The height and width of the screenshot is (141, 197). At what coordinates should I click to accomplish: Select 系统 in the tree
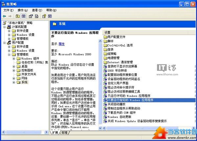pyautogui.click(x=24, y=82)
